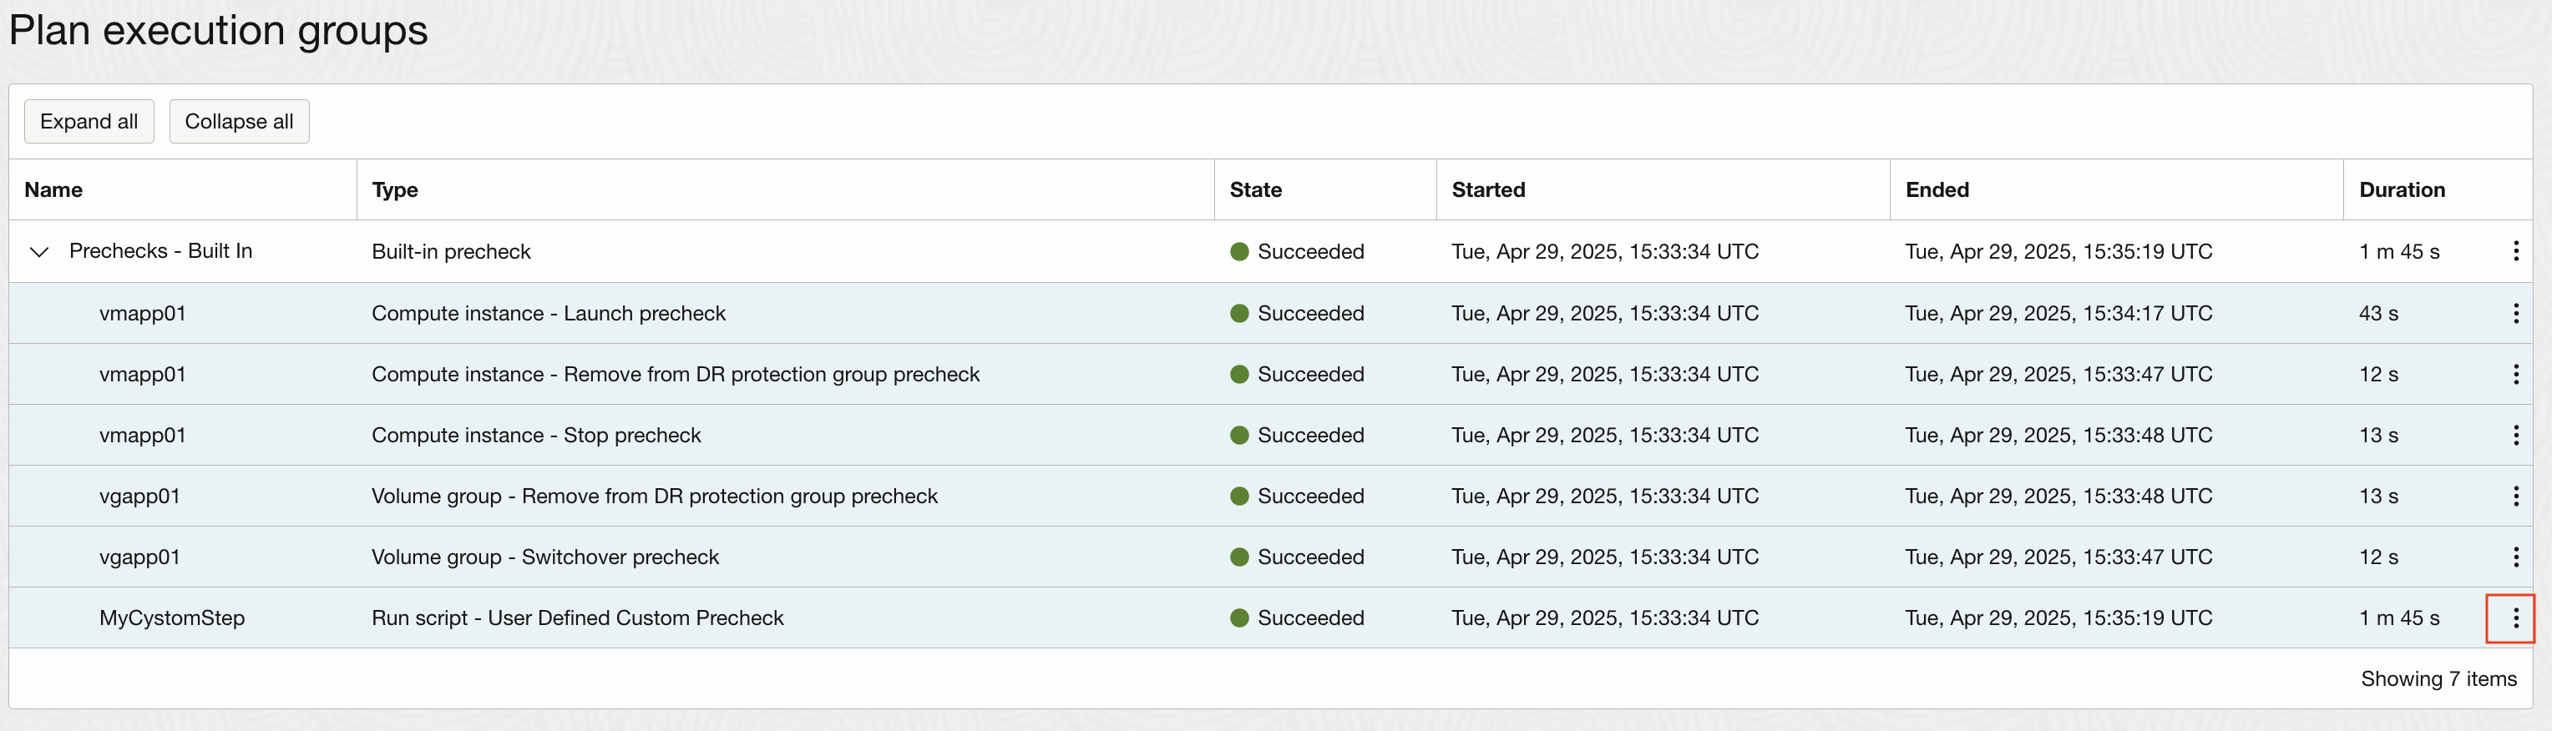Click the State column header
Screen dimensions: 2552x731
point(1255,189)
